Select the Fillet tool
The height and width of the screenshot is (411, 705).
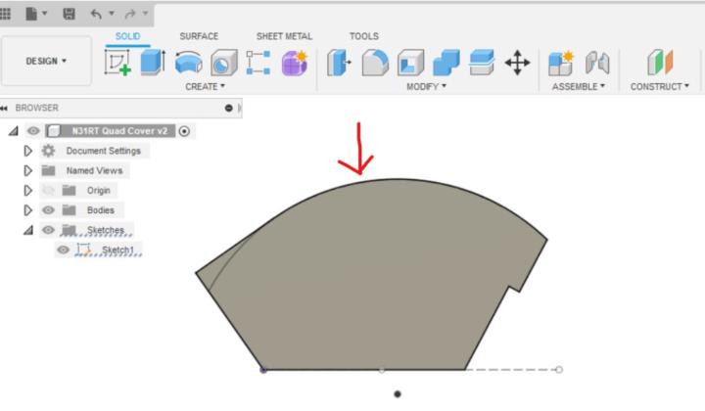375,64
